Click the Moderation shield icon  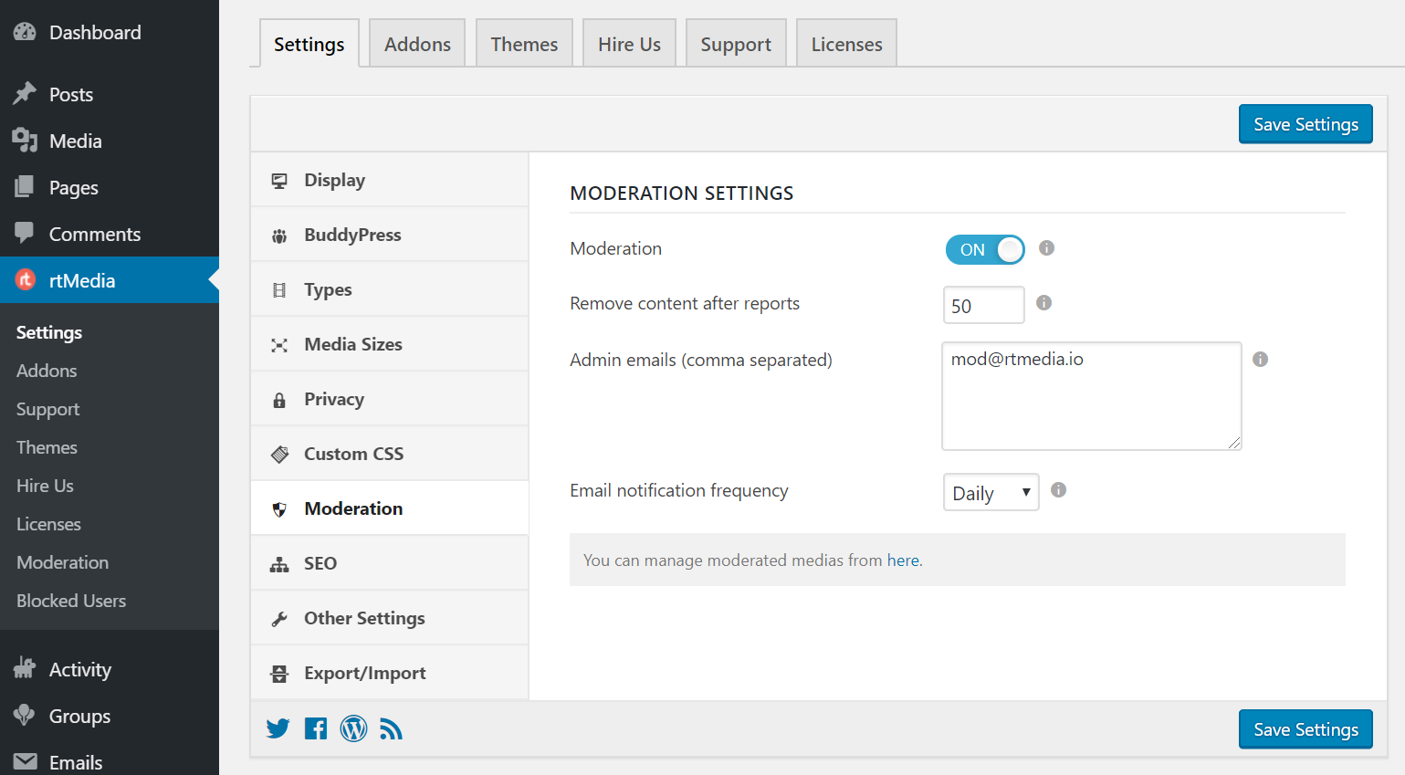[280, 508]
